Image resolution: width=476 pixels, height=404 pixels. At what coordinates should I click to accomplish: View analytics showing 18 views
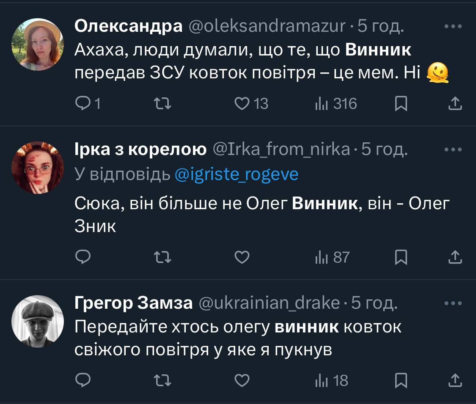332,380
